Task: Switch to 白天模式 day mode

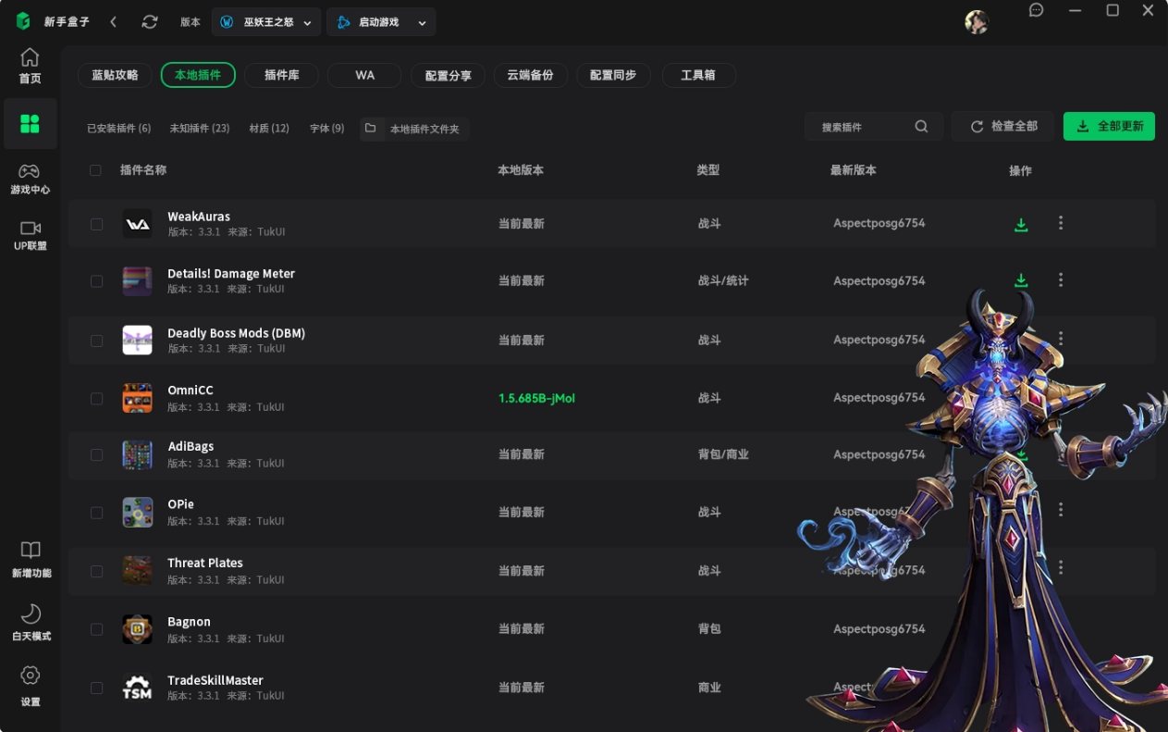Action: [x=30, y=623]
